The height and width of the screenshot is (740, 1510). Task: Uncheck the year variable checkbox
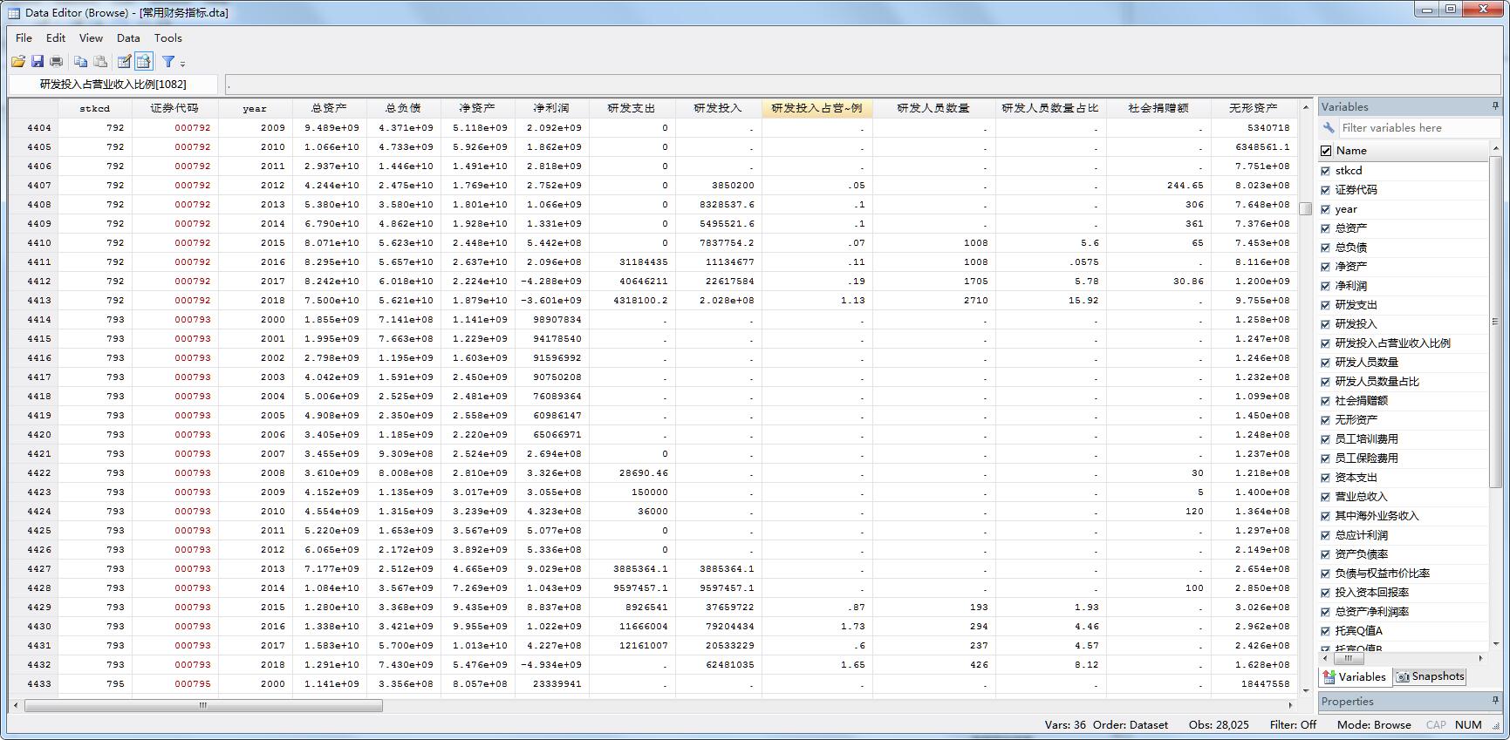coord(1326,209)
